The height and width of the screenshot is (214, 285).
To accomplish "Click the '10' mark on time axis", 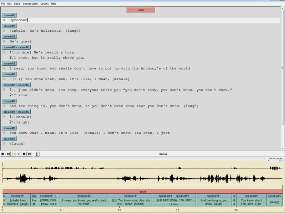I will point(119,210).
